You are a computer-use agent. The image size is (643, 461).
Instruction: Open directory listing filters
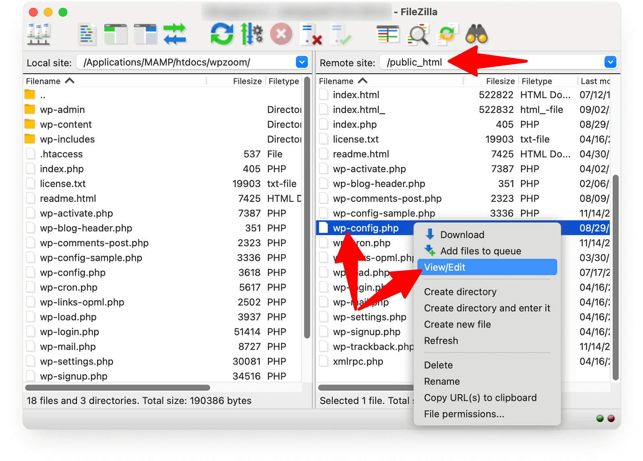387,34
